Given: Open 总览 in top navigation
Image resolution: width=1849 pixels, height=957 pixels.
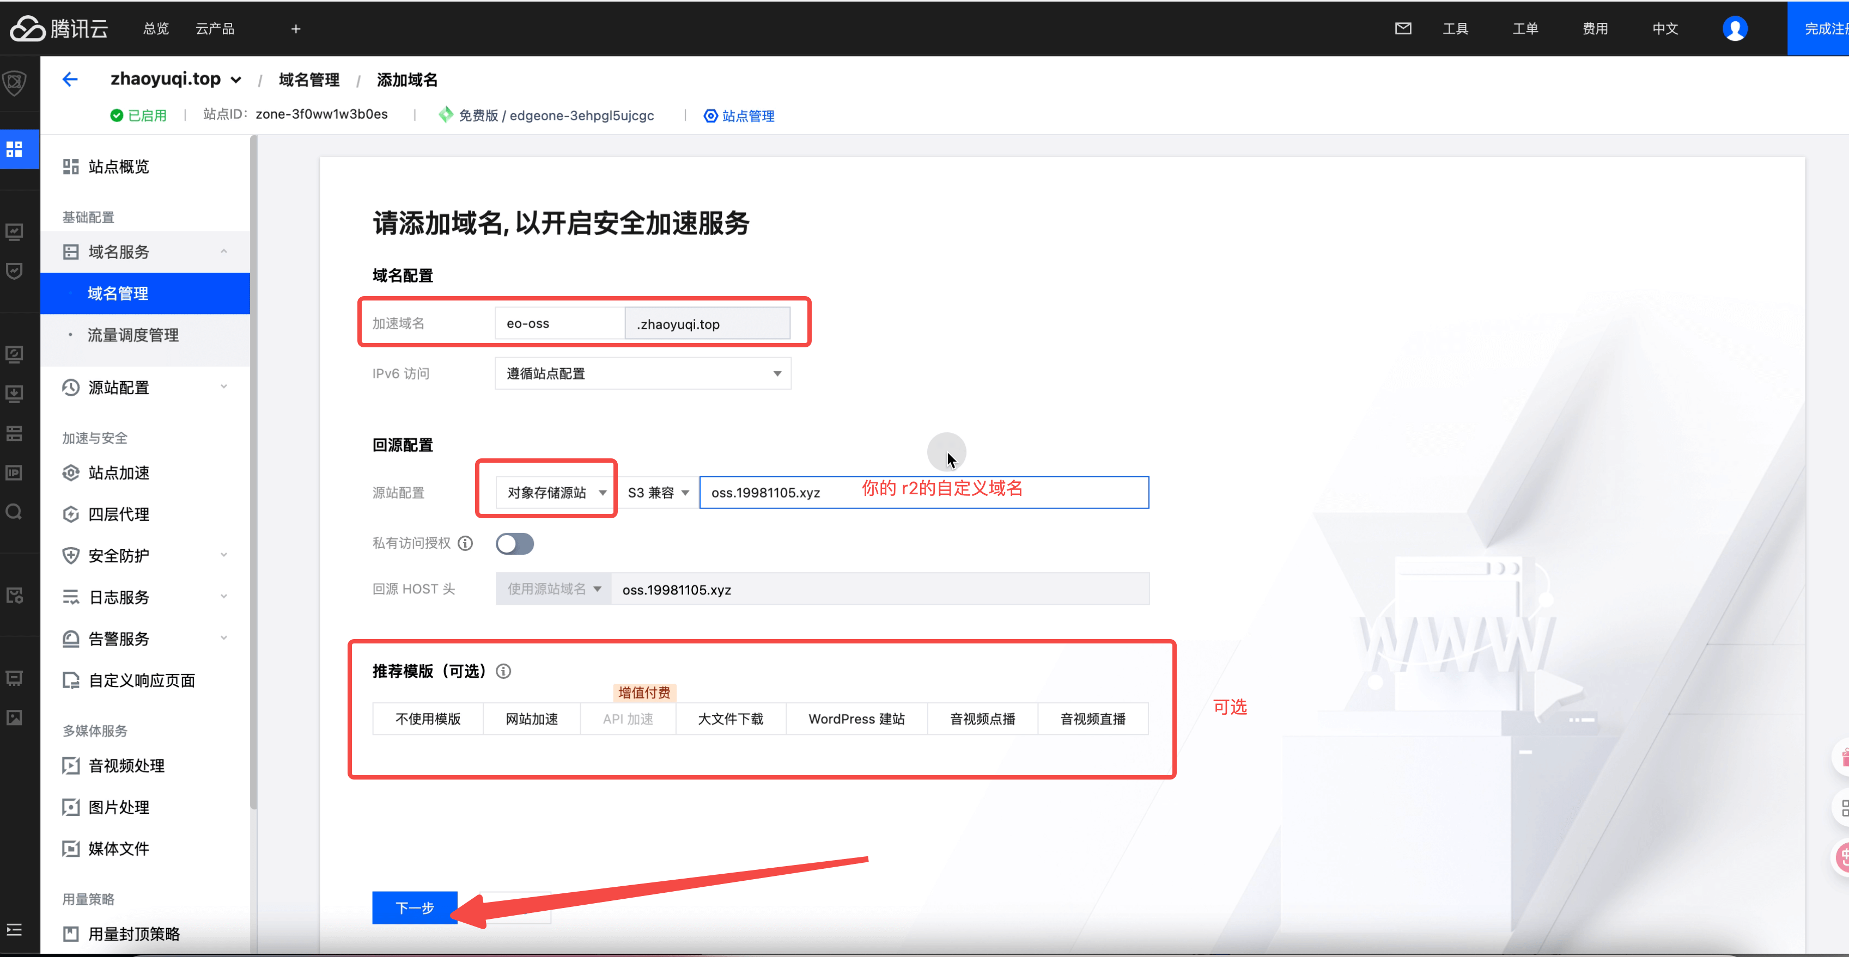Looking at the screenshot, I should [x=156, y=29].
